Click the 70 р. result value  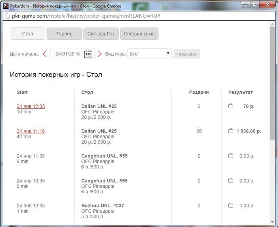click(249, 106)
